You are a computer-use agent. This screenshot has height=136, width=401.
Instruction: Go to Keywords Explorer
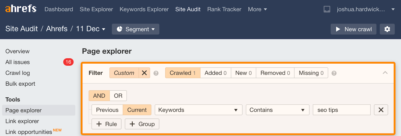(x=144, y=9)
